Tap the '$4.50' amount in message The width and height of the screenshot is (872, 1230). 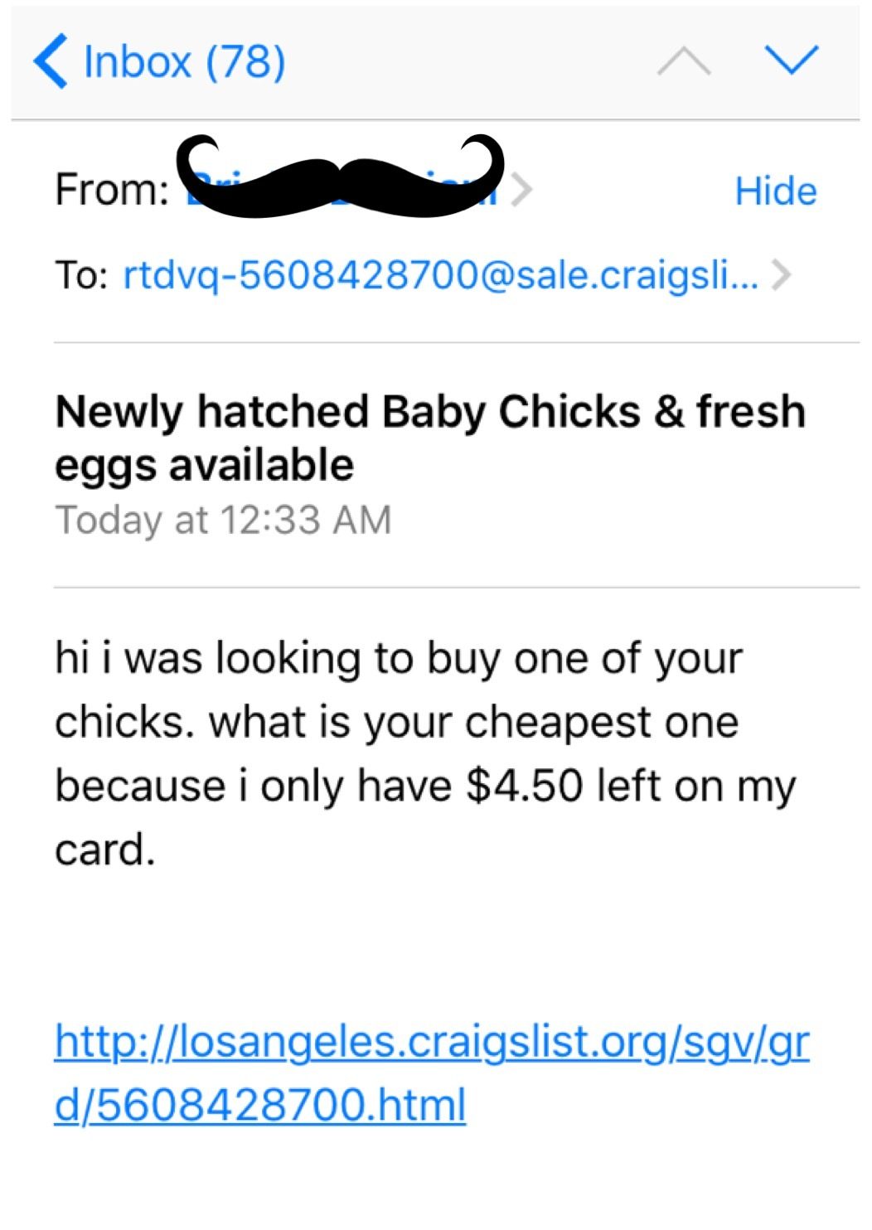(x=524, y=787)
